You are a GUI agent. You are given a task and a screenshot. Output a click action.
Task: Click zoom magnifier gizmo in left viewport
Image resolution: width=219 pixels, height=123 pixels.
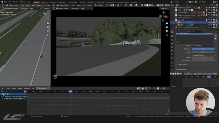tap(48, 24)
